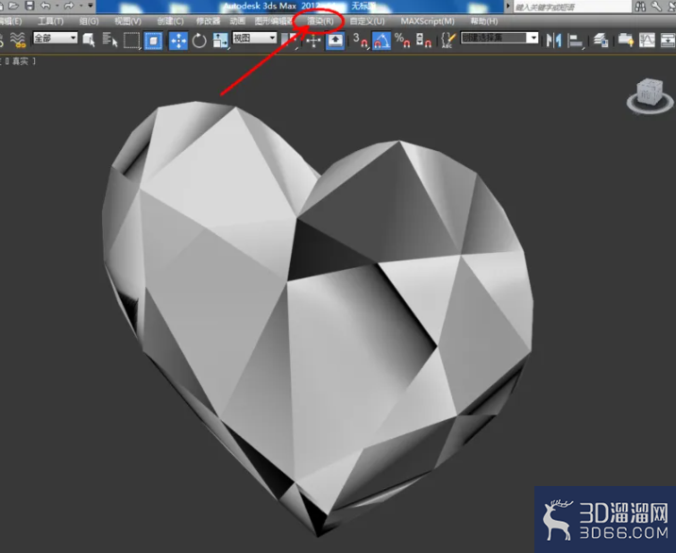The width and height of the screenshot is (676, 553).
Task: Open 修改器 Modifiers menu
Action: 209,21
